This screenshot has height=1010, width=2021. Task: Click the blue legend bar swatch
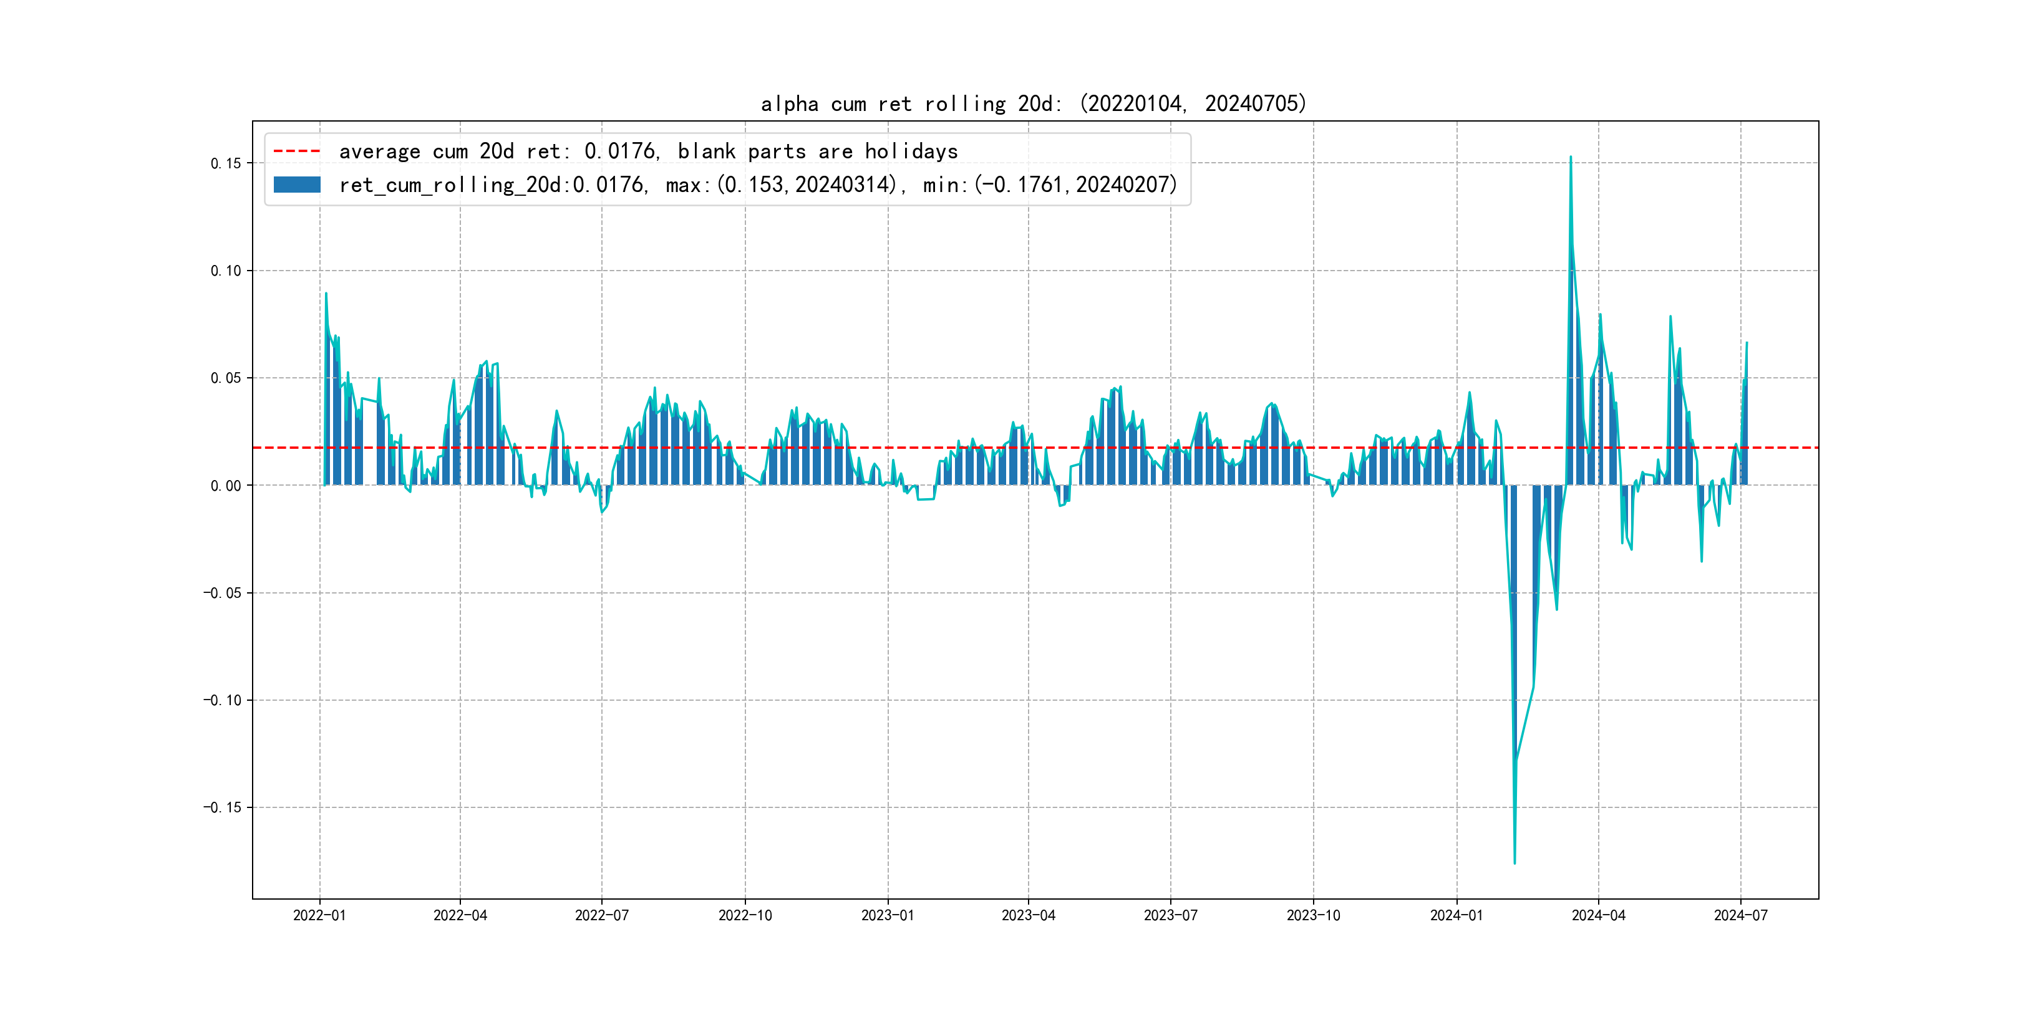pos(296,185)
